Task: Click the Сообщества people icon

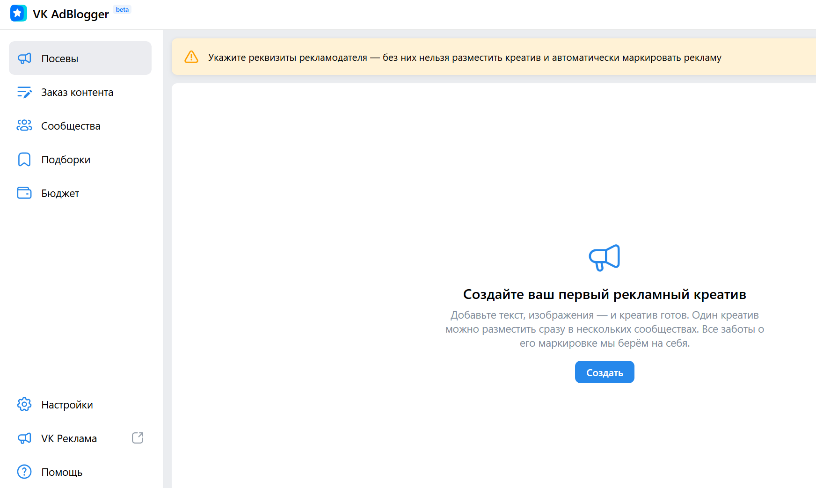Action: coord(24,125)
